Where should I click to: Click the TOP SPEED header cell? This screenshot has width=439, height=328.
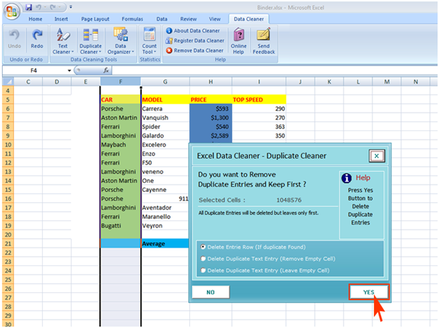[x=259, y=100]
